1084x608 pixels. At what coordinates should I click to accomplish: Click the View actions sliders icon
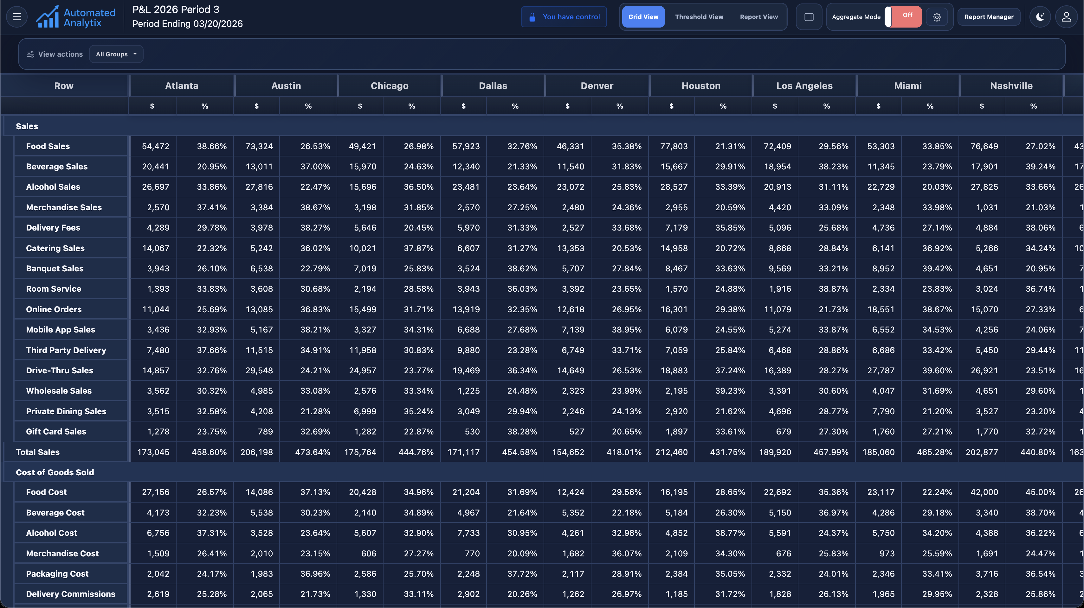[x=30, y=54]
